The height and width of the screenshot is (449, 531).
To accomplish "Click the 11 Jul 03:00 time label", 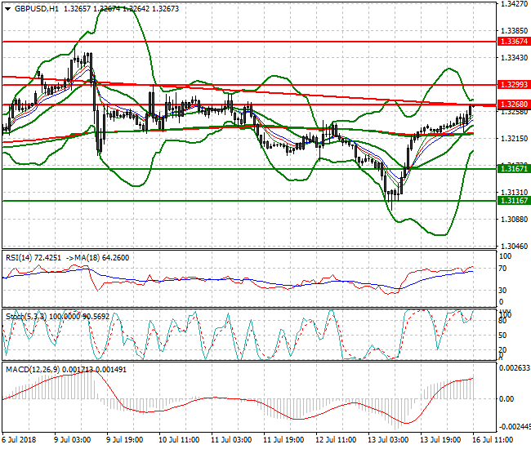I will point(231,438).
